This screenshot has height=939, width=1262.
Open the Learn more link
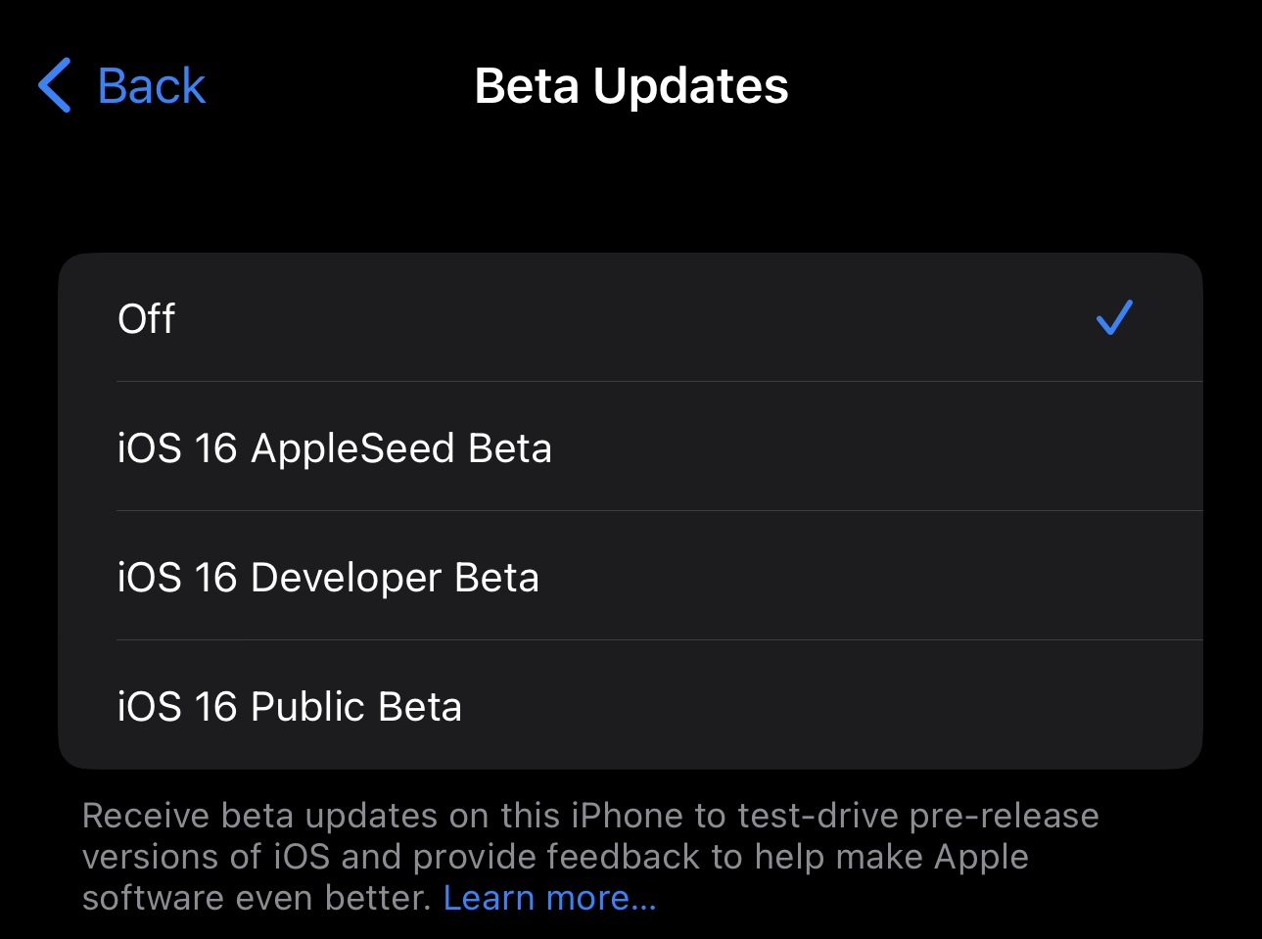(549, 898)
